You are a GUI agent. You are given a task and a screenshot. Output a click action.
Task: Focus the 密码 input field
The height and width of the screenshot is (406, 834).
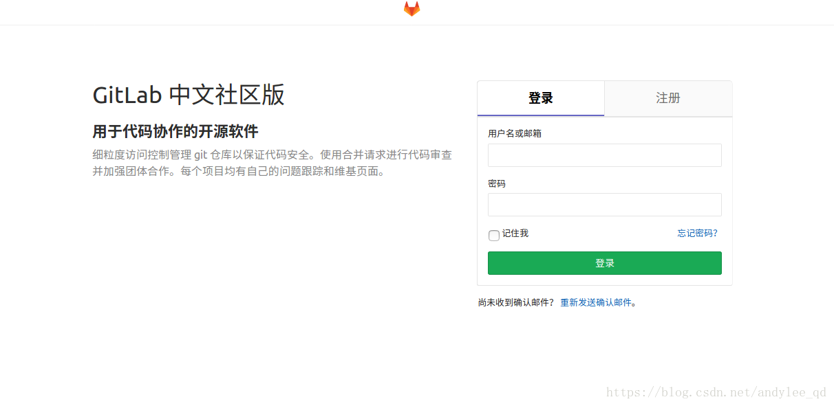coord(605,205)
